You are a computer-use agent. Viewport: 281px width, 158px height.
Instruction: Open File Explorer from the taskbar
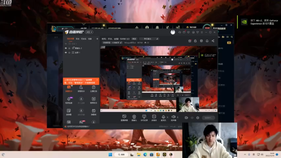[x=138, y=154]
